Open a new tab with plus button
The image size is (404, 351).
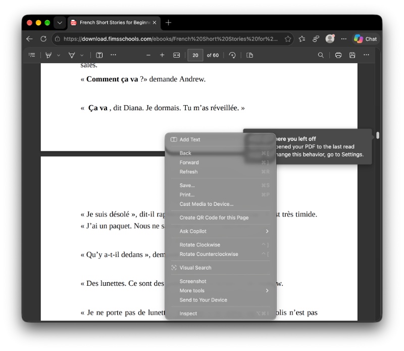168,23
